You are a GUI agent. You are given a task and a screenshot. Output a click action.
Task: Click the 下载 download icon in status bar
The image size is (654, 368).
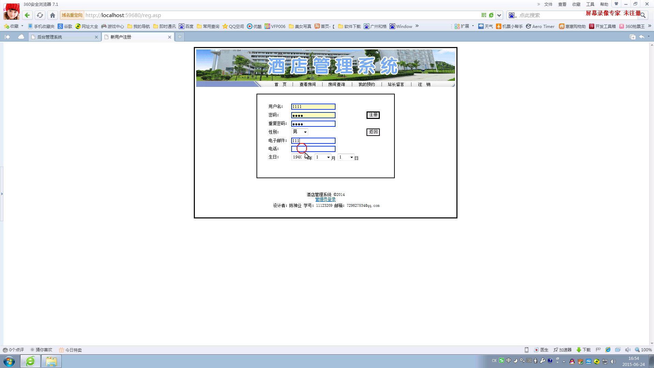(583, 350)
